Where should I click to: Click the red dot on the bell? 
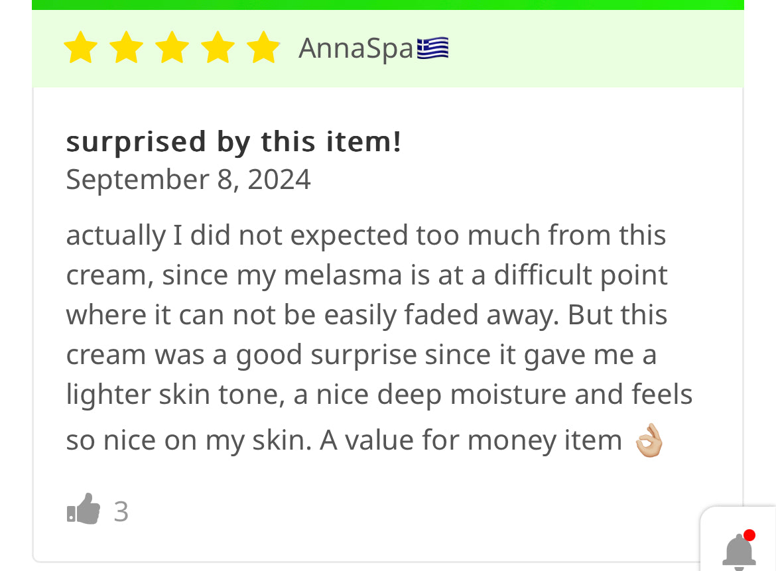pyautogui.click(x=749, y=535)
